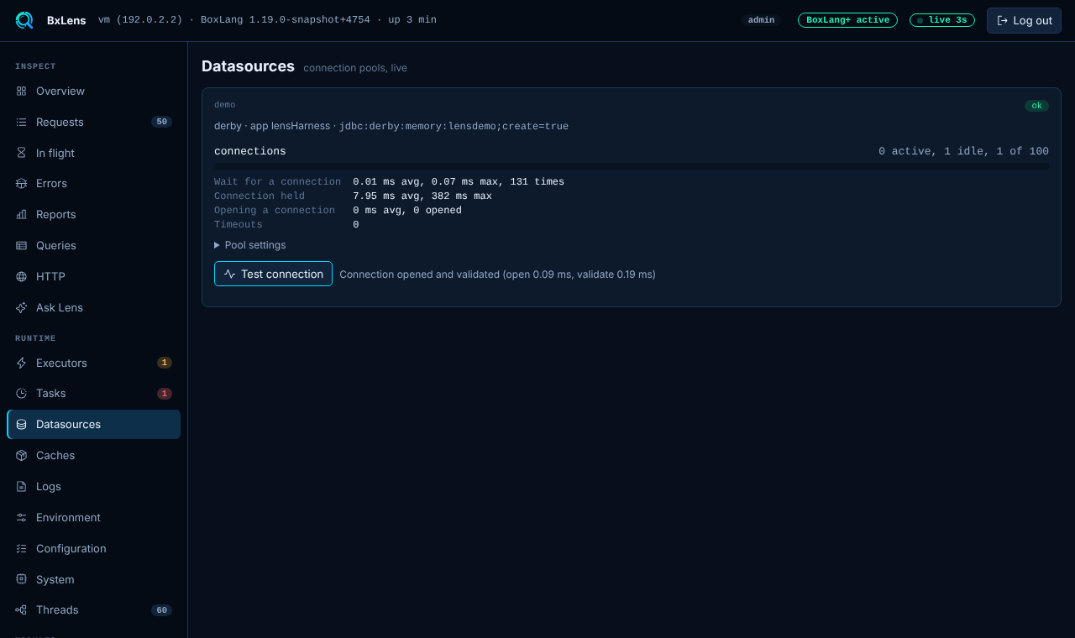Click the System chip icon
The image size is (1075, 638).
[21, 579]
